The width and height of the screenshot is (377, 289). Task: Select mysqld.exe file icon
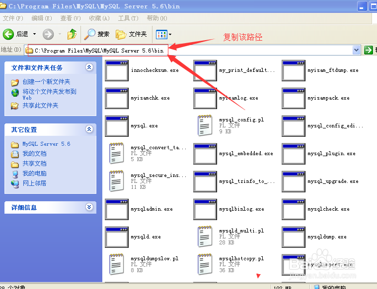[x=117, y=237]
